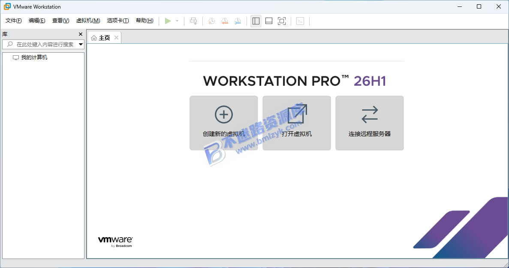Open the power options dropdown arrow
The width and height of the screenshot is (509, 268).
pyautogui.click(x=177, y=21)
